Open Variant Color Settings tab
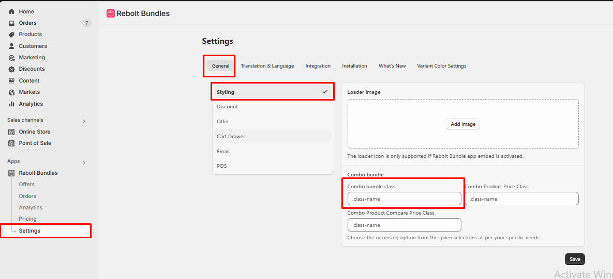613x279 pixels. click(442, 66)
